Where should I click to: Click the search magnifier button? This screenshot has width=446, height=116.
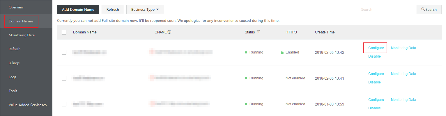[x=429, y=9]
